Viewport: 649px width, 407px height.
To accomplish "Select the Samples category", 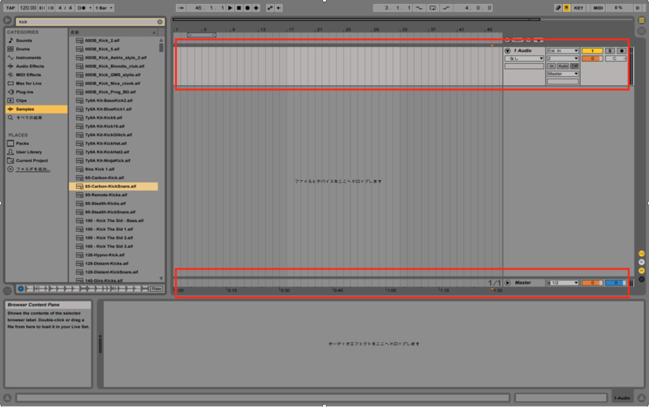I will pyautogui.click(x=36, y=109).
